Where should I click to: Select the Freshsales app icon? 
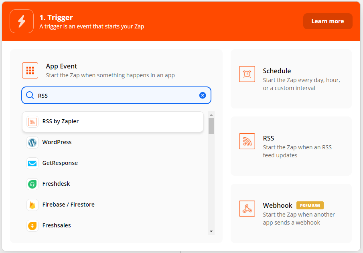click(x=32, y=226)
